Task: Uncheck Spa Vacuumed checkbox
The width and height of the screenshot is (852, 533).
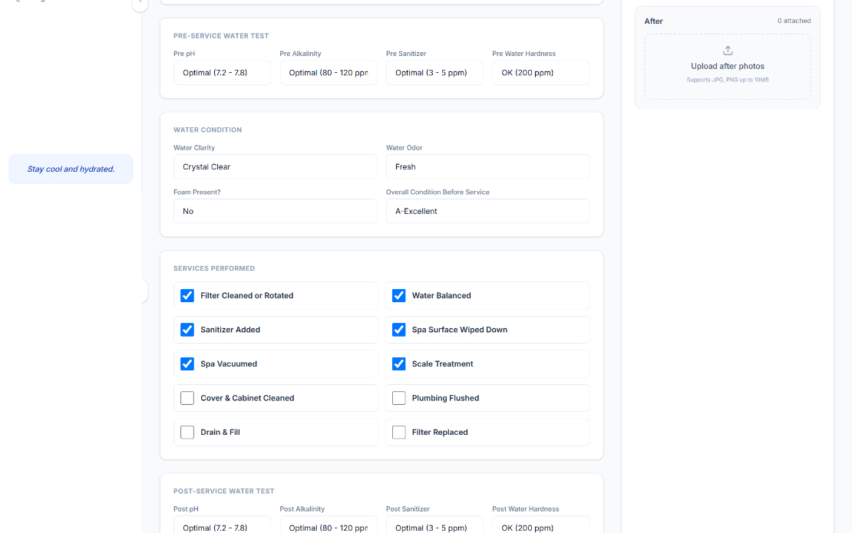Action: (x=187, y=364)
